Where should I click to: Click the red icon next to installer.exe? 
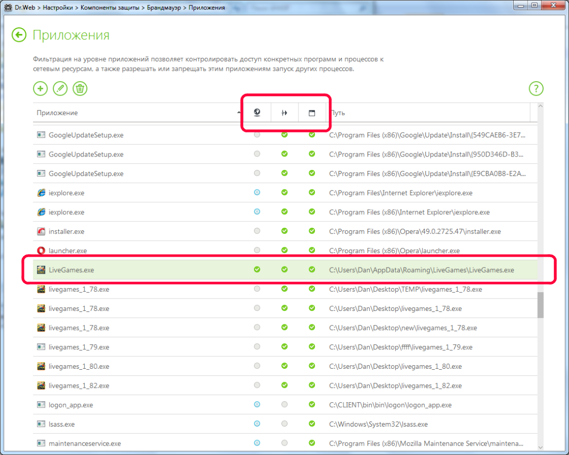click(x=41, y=231)
